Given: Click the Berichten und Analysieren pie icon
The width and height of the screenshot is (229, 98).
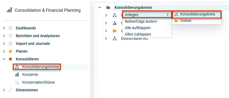Looking at the screenshot, I should click(x=10, y=36).
